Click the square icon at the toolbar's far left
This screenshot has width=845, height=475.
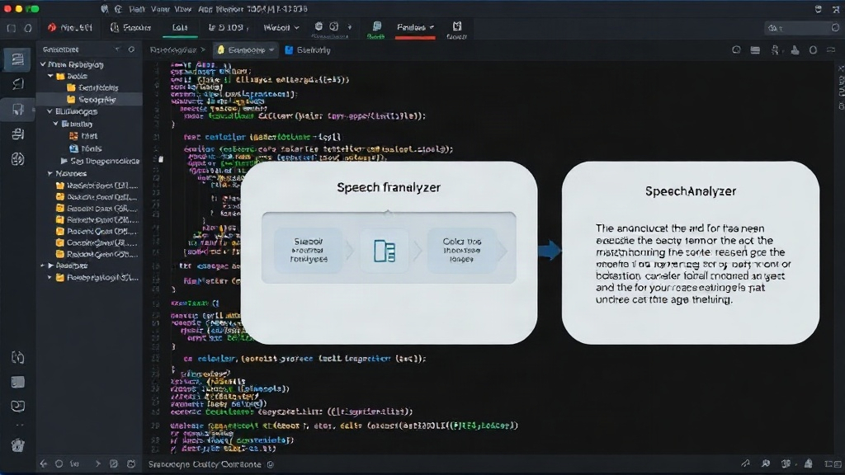12,28
